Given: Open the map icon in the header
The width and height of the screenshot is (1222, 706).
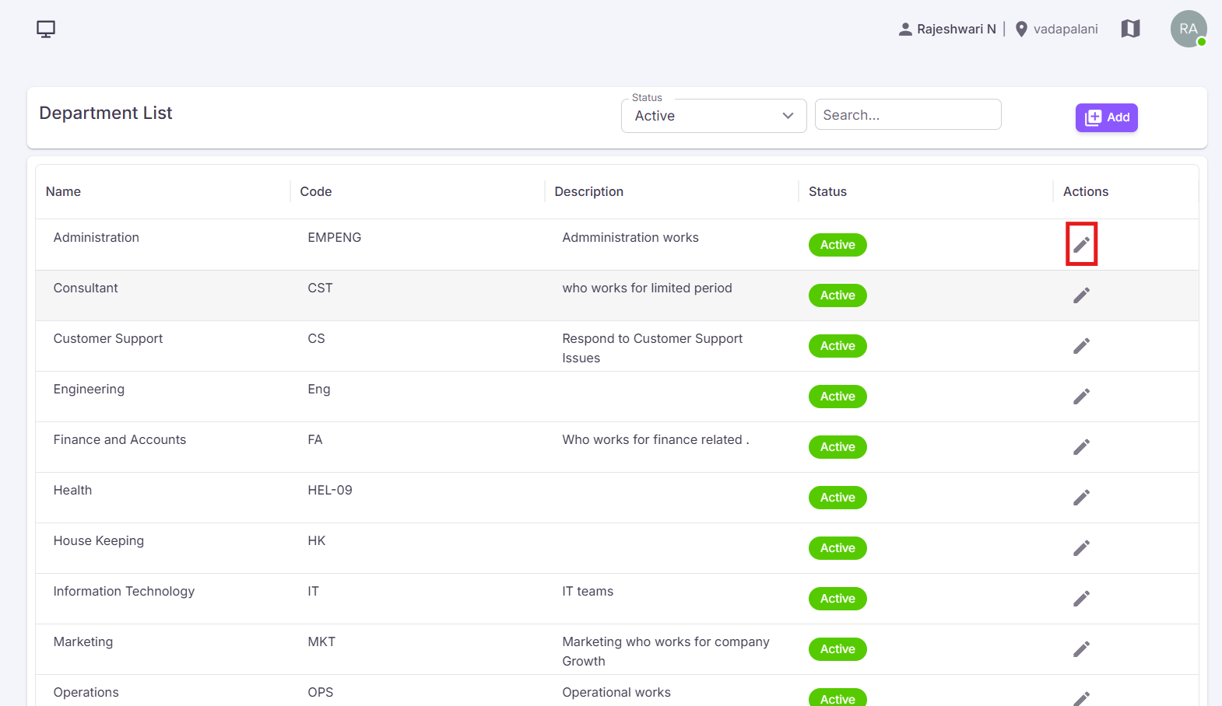Looking at the screenshot, I should click(x=1130, y=29).
